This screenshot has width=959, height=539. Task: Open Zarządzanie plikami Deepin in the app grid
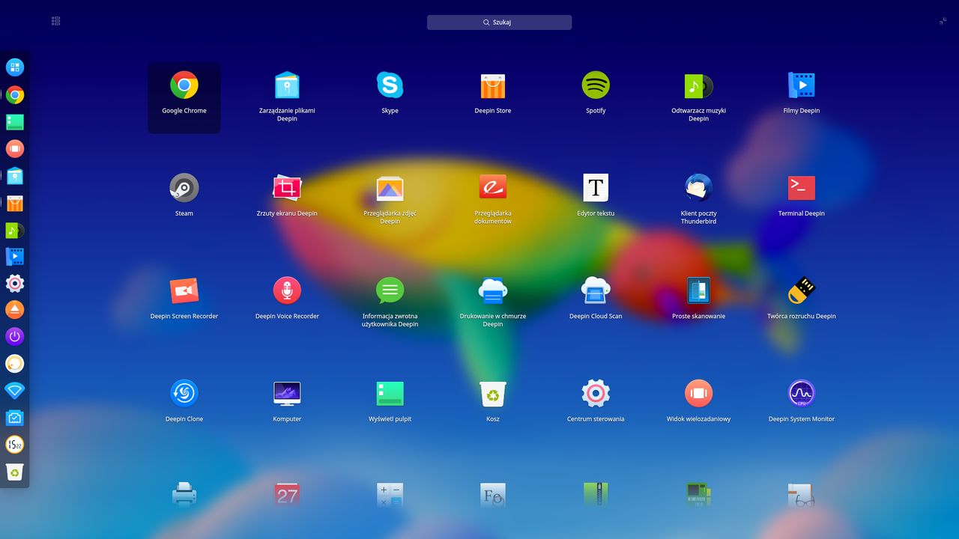pyautogui.click(x=287, y=85)
